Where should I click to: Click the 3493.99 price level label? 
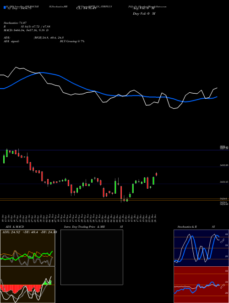(x=224, y=165)
